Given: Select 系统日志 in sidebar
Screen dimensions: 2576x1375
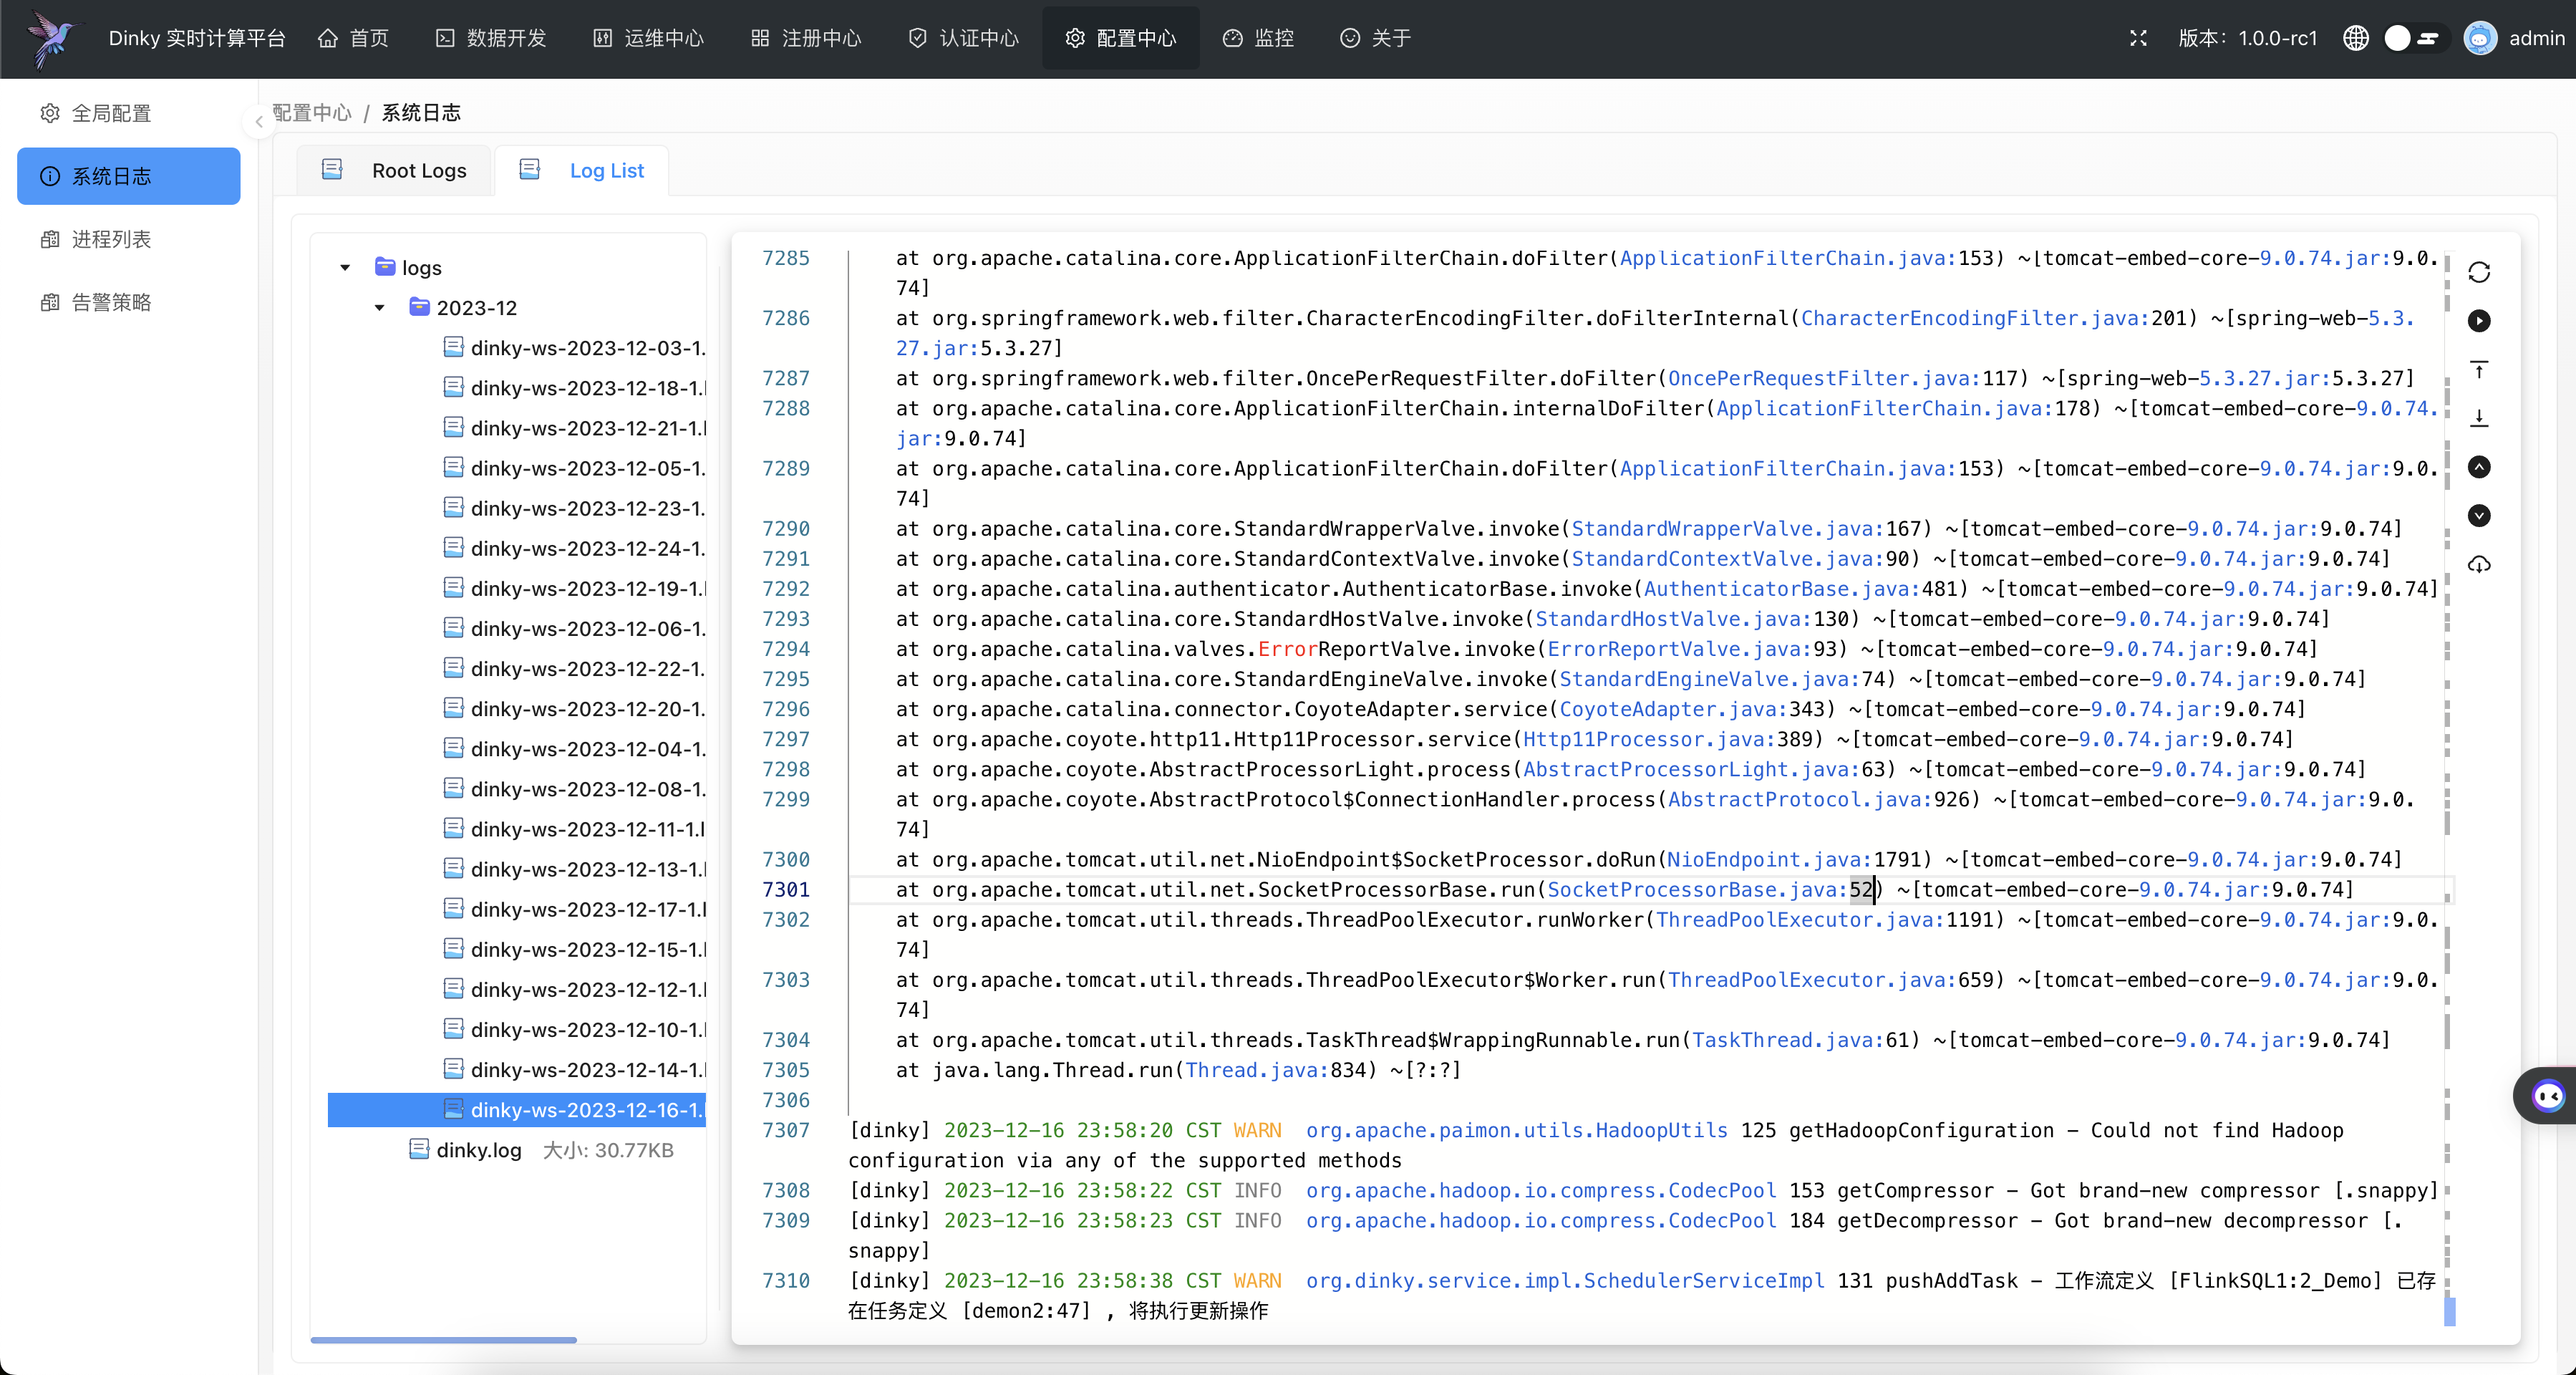Looking at the screenshot, I should pos(129,176).
